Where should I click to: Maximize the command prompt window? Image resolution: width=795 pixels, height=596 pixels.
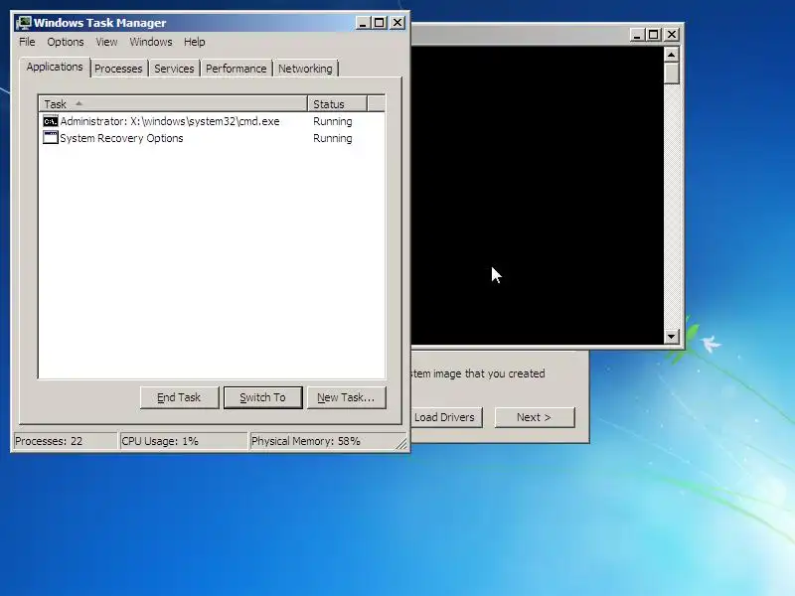pyautogui.click(x=654, y=35)
